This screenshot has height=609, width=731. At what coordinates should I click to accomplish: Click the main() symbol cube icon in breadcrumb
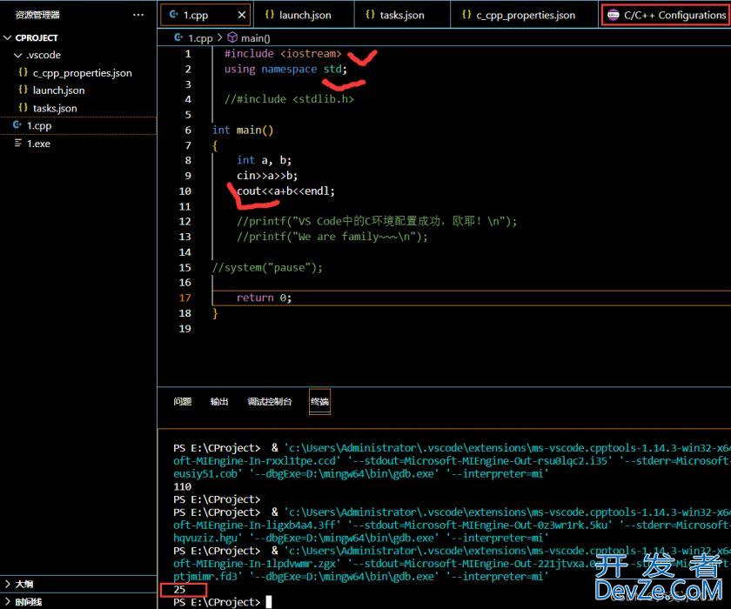click(232, 37)
